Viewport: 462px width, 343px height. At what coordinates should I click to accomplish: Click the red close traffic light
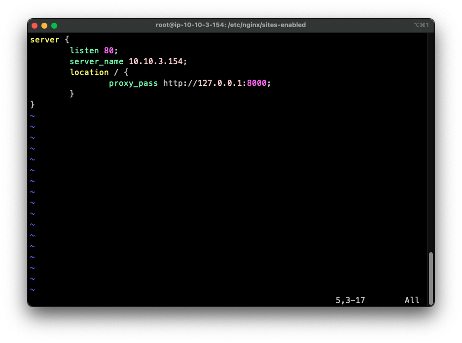tap(34, 25)
